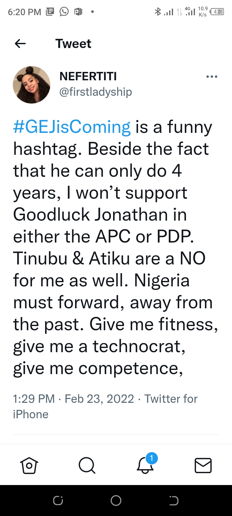Screen dimensions: 232x516
Task: Tap the Twitter for iPhone source label
Action: pyautogui.click(x=171, y=399)
